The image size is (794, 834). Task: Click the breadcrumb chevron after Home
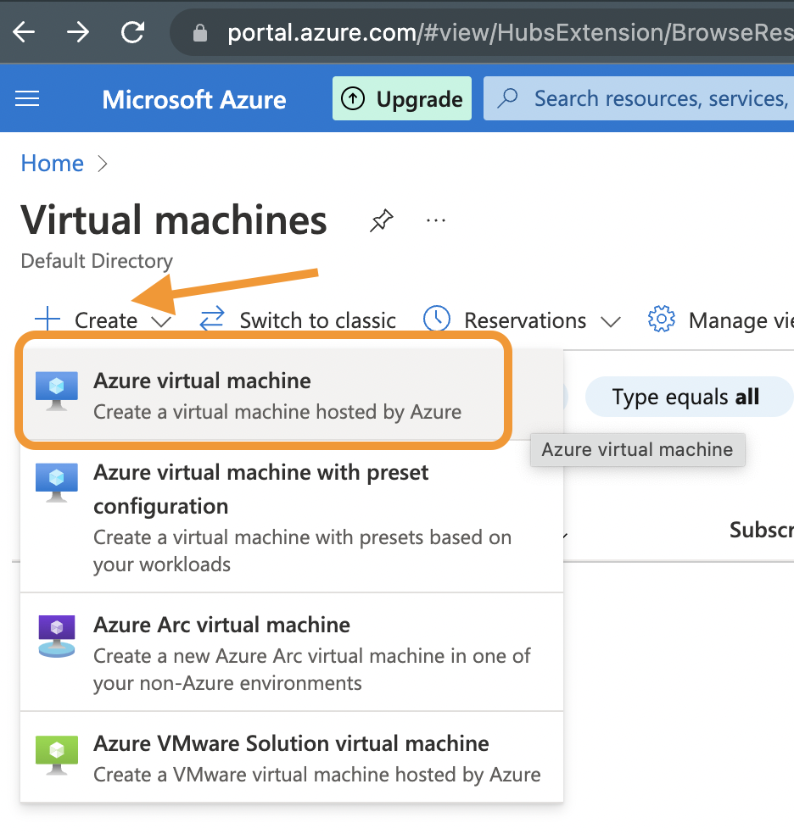coord(103,164)
